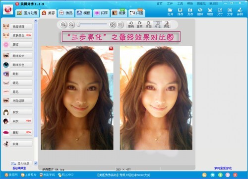Adjust the zoom slider handle
The height and width of the screenshot is (179, 248).
(79, 24)
